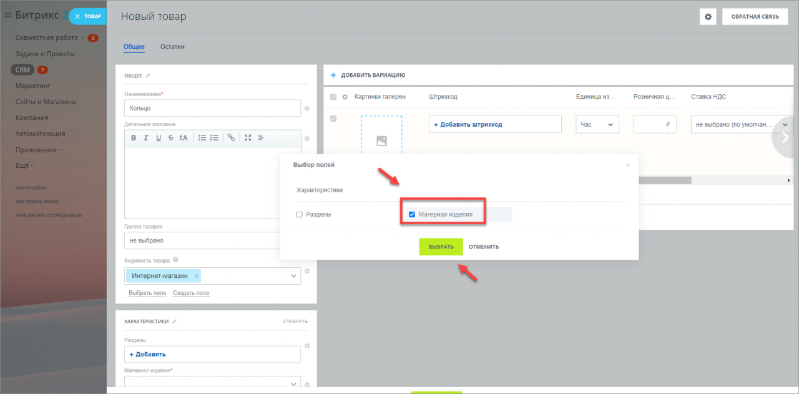Click the variations grid horizontal scrollbar
799x394 pixels.
(x=665, y=180)
